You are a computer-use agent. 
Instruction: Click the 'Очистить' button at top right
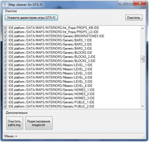134,18
